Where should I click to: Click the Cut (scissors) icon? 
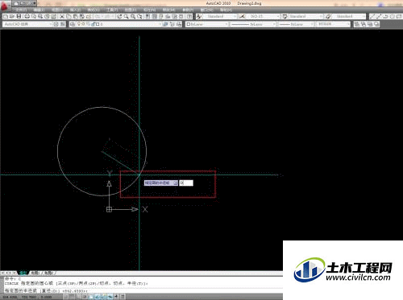click(x=62, y=17)
